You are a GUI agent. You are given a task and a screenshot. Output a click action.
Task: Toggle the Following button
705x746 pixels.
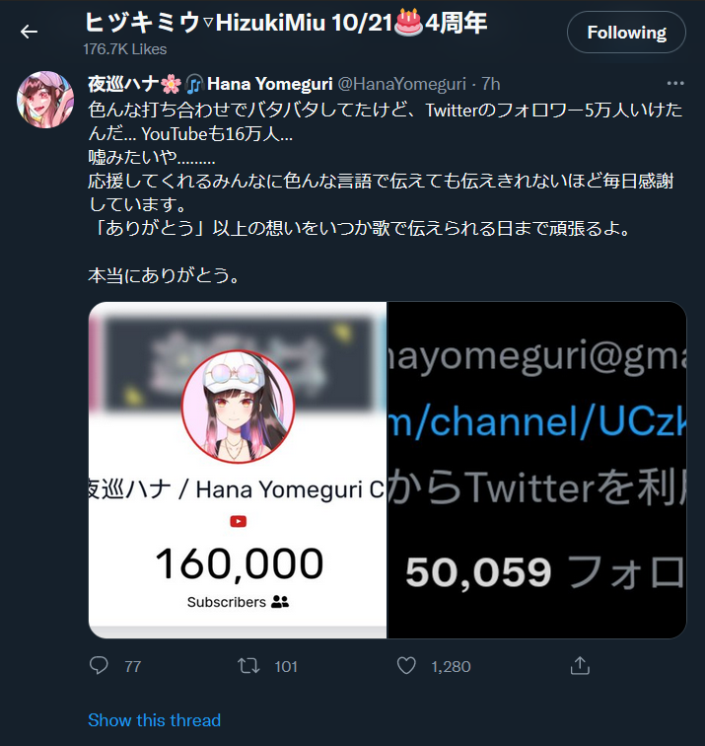coord(626,33)
